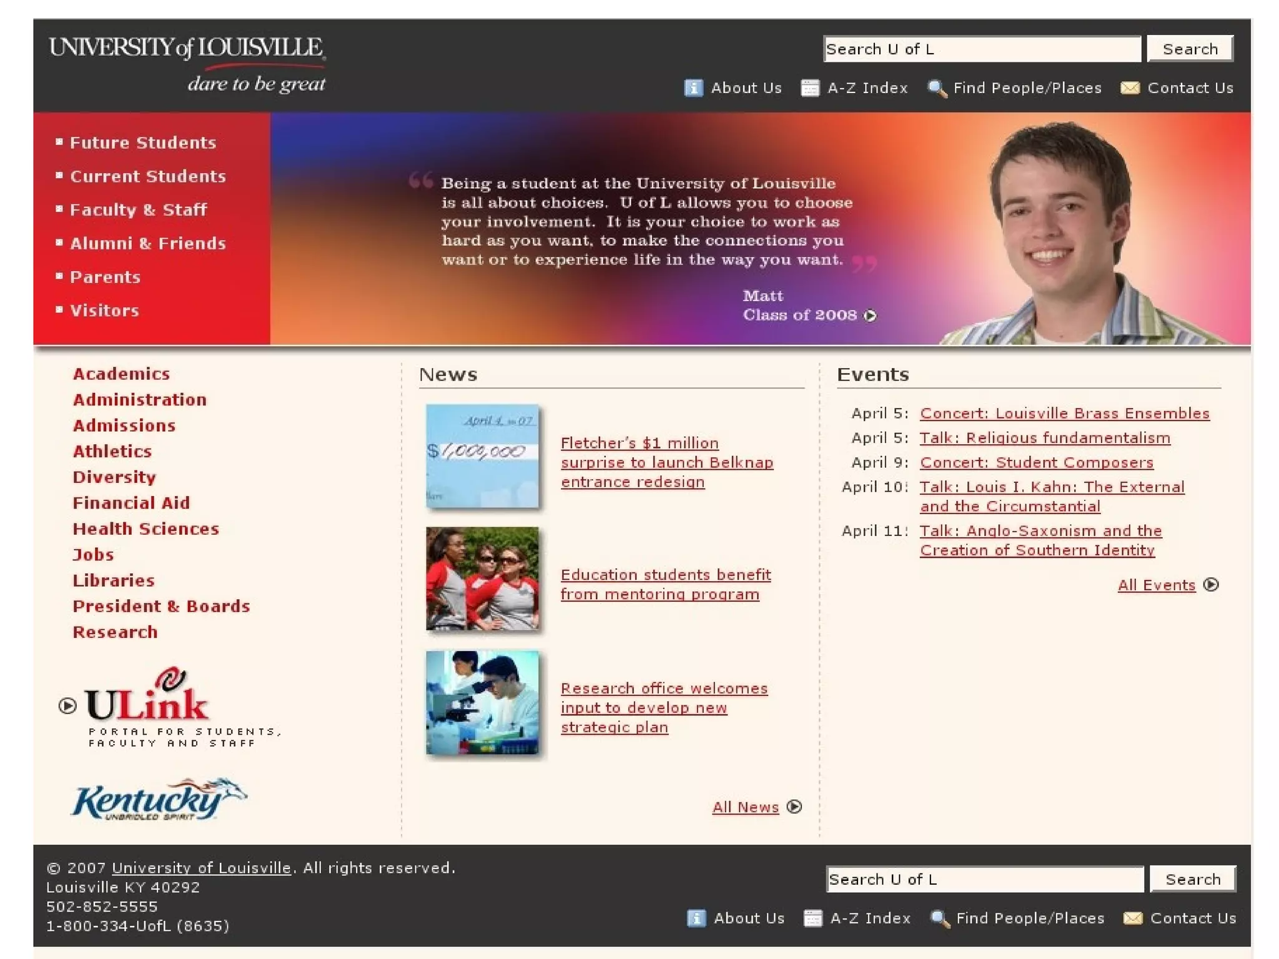Open the microscope research news thumbnail
This screenshot has width=1279, height=959.
click(482, 702)
